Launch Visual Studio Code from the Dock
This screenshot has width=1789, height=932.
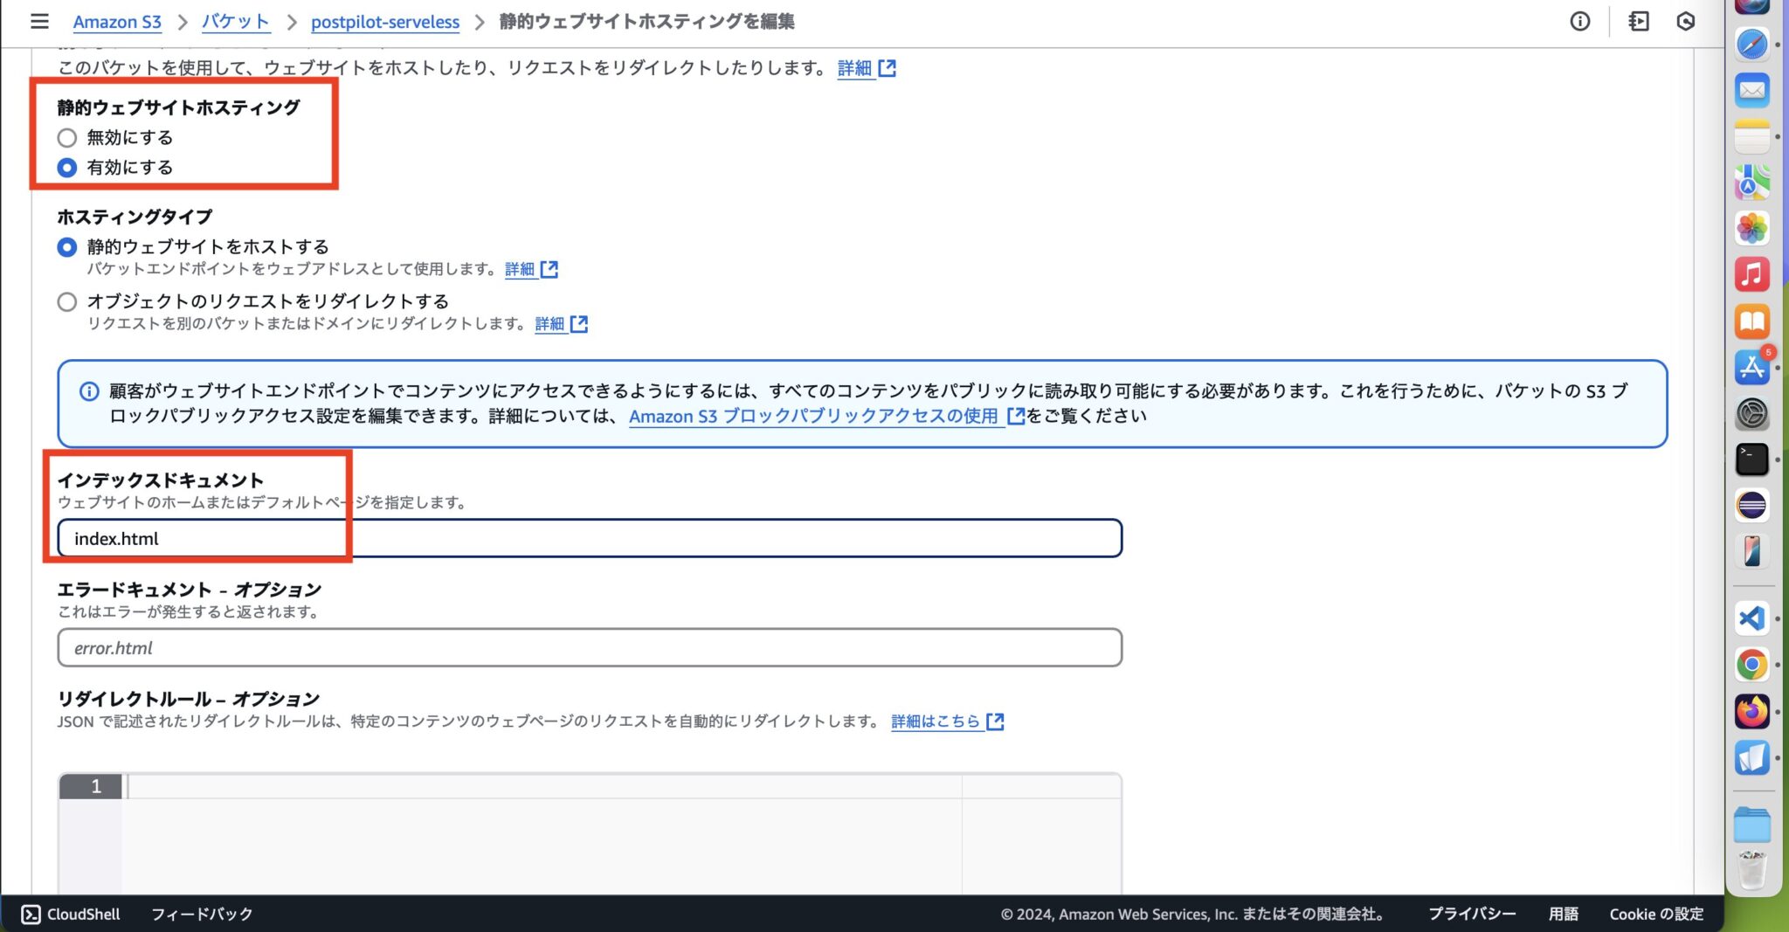click(x=1751, y=619)
